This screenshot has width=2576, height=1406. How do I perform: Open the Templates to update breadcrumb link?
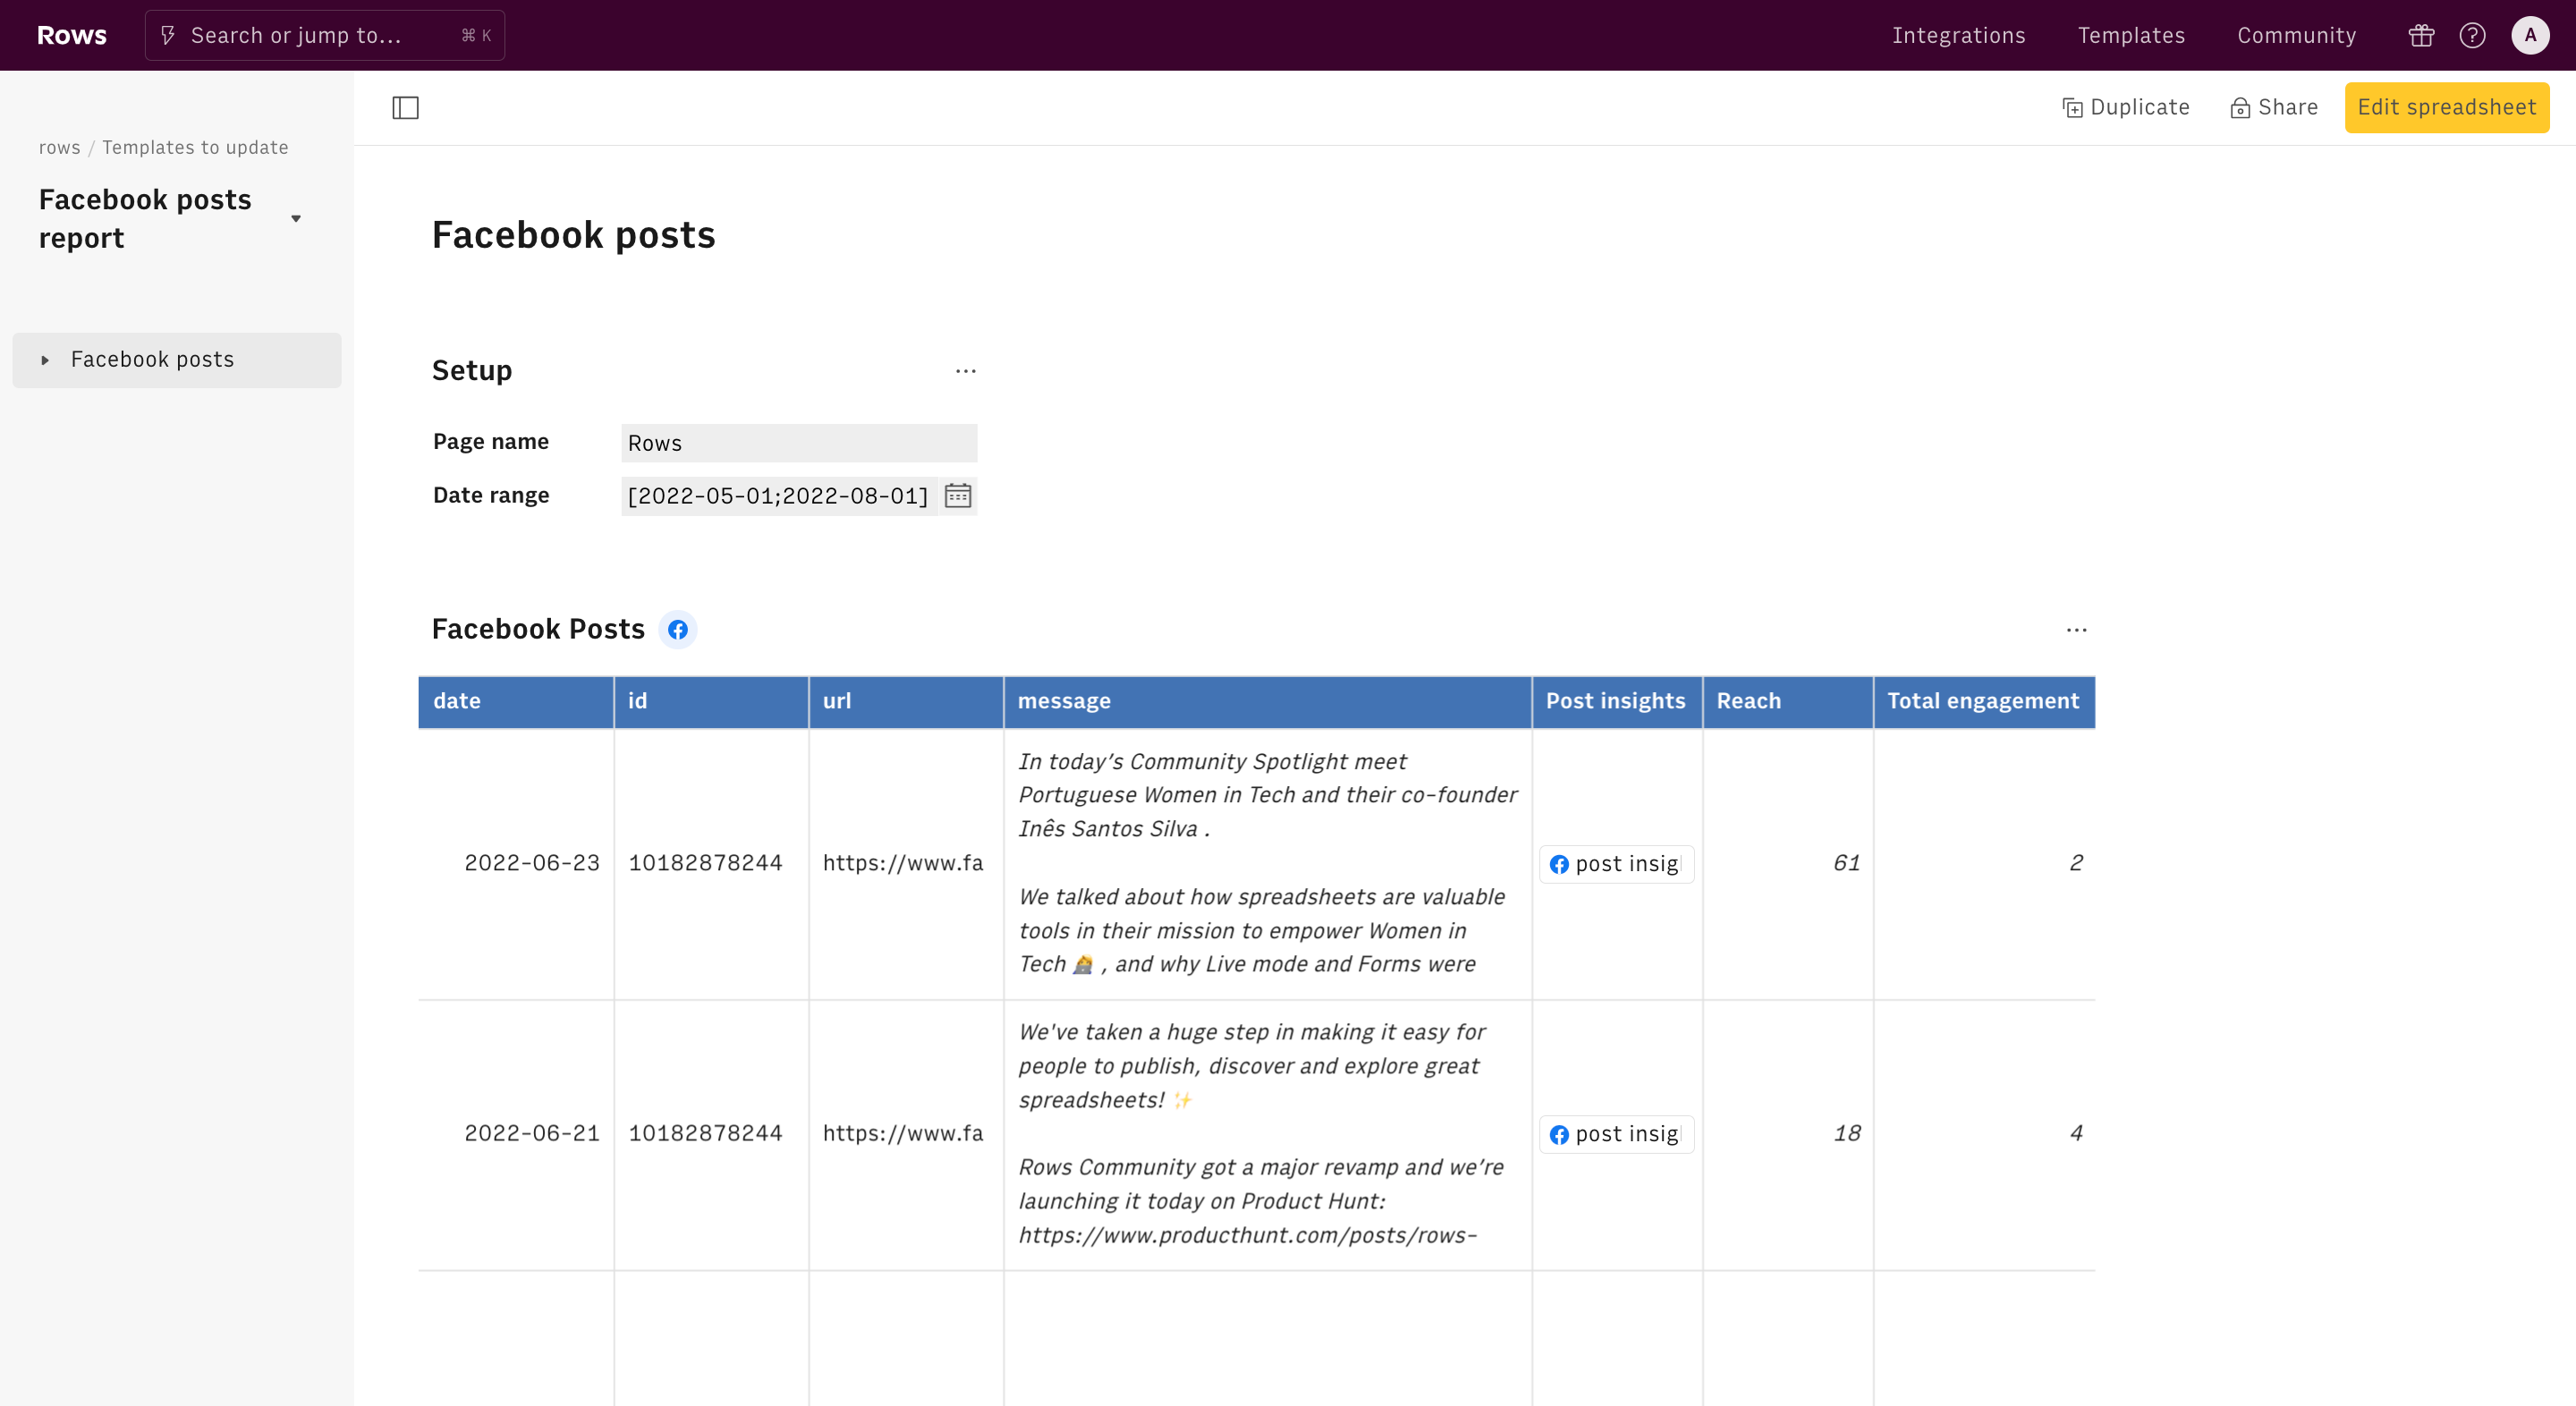click(x=195, y=148)
